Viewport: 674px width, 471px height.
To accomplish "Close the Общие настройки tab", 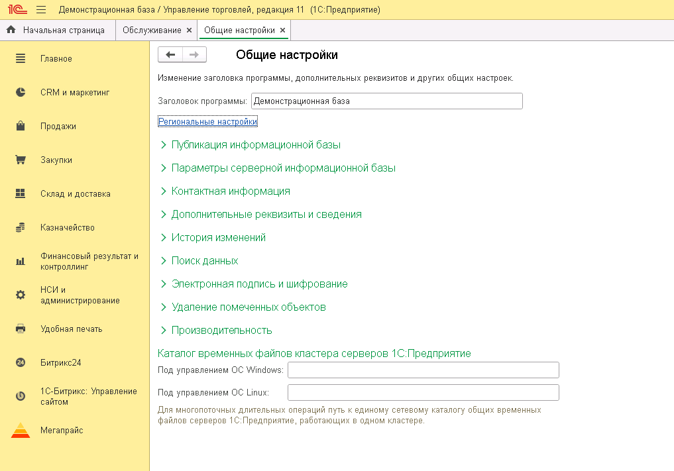I will [x=282, y=30].
